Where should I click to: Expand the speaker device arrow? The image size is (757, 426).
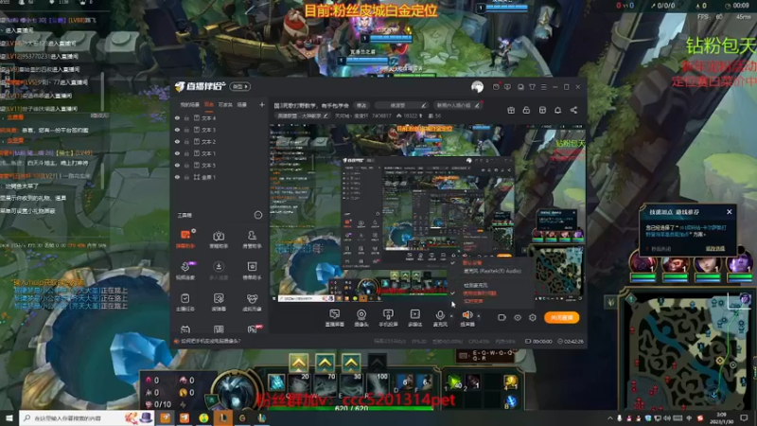point(479,316)
